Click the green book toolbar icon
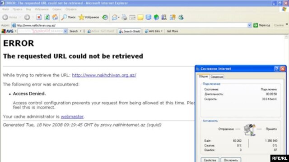The width and height of the screenshot is (289, 162). (156, 17)
